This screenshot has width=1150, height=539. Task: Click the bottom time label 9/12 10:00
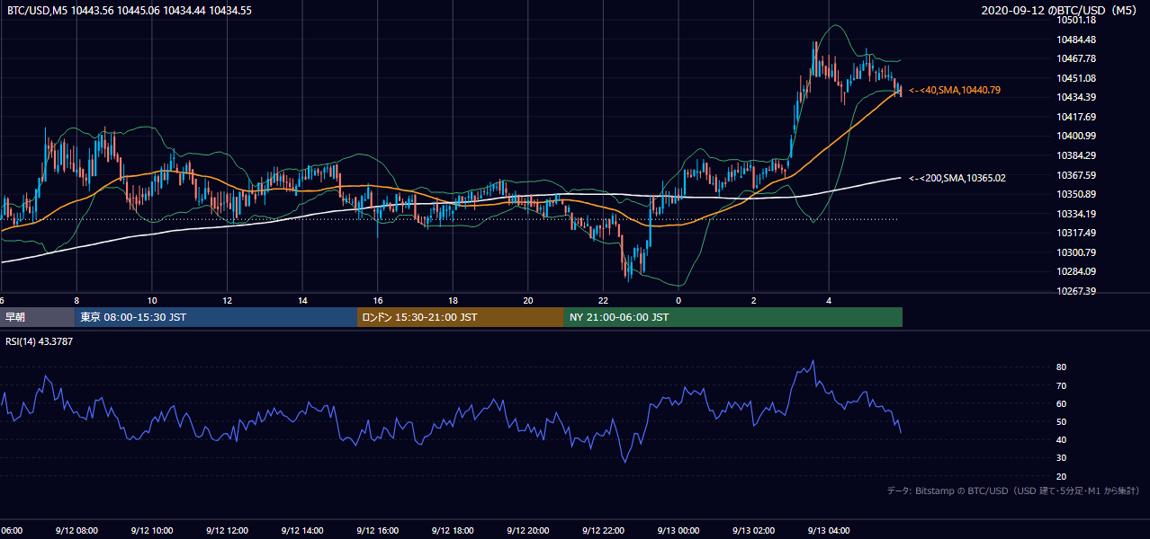click(x=152, y=530)
